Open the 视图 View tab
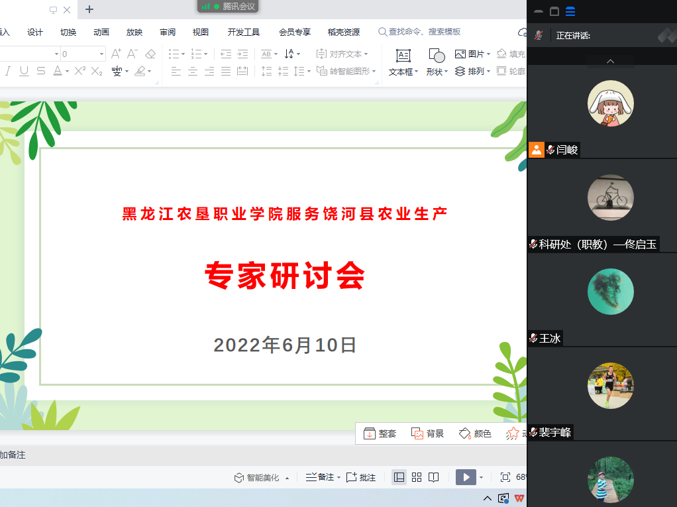The width and height of the screenshot is (677, 507). (x=200, y=32)
